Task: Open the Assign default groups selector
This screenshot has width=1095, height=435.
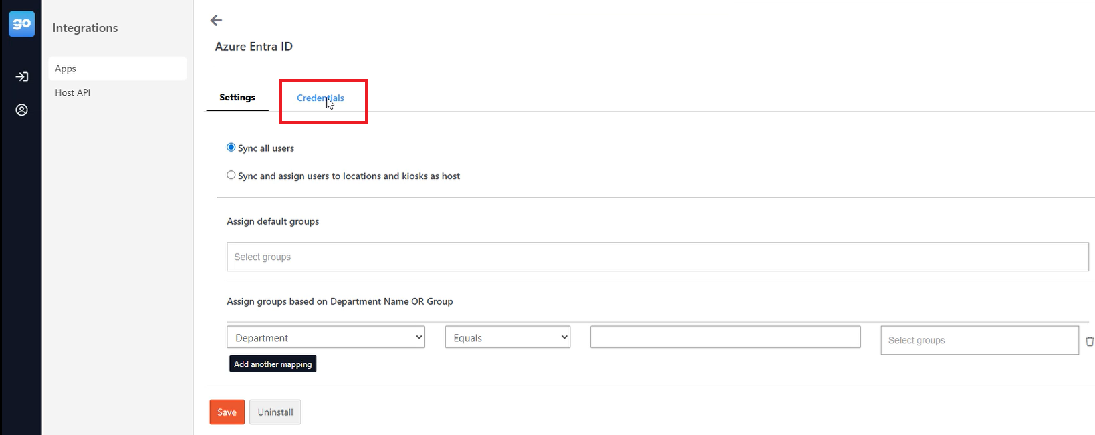Action: (658, 257)
